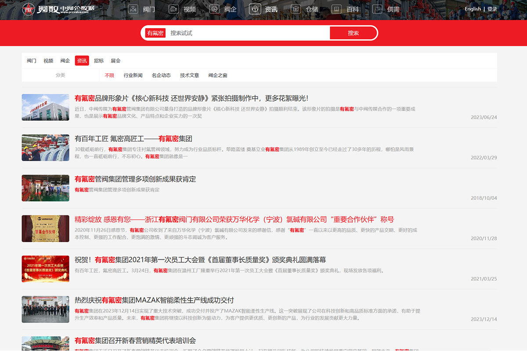Image resolution: width=527 pixels, height=351 pixels.
Task: Click date 2022/03/29
Action: click(484, 158)
